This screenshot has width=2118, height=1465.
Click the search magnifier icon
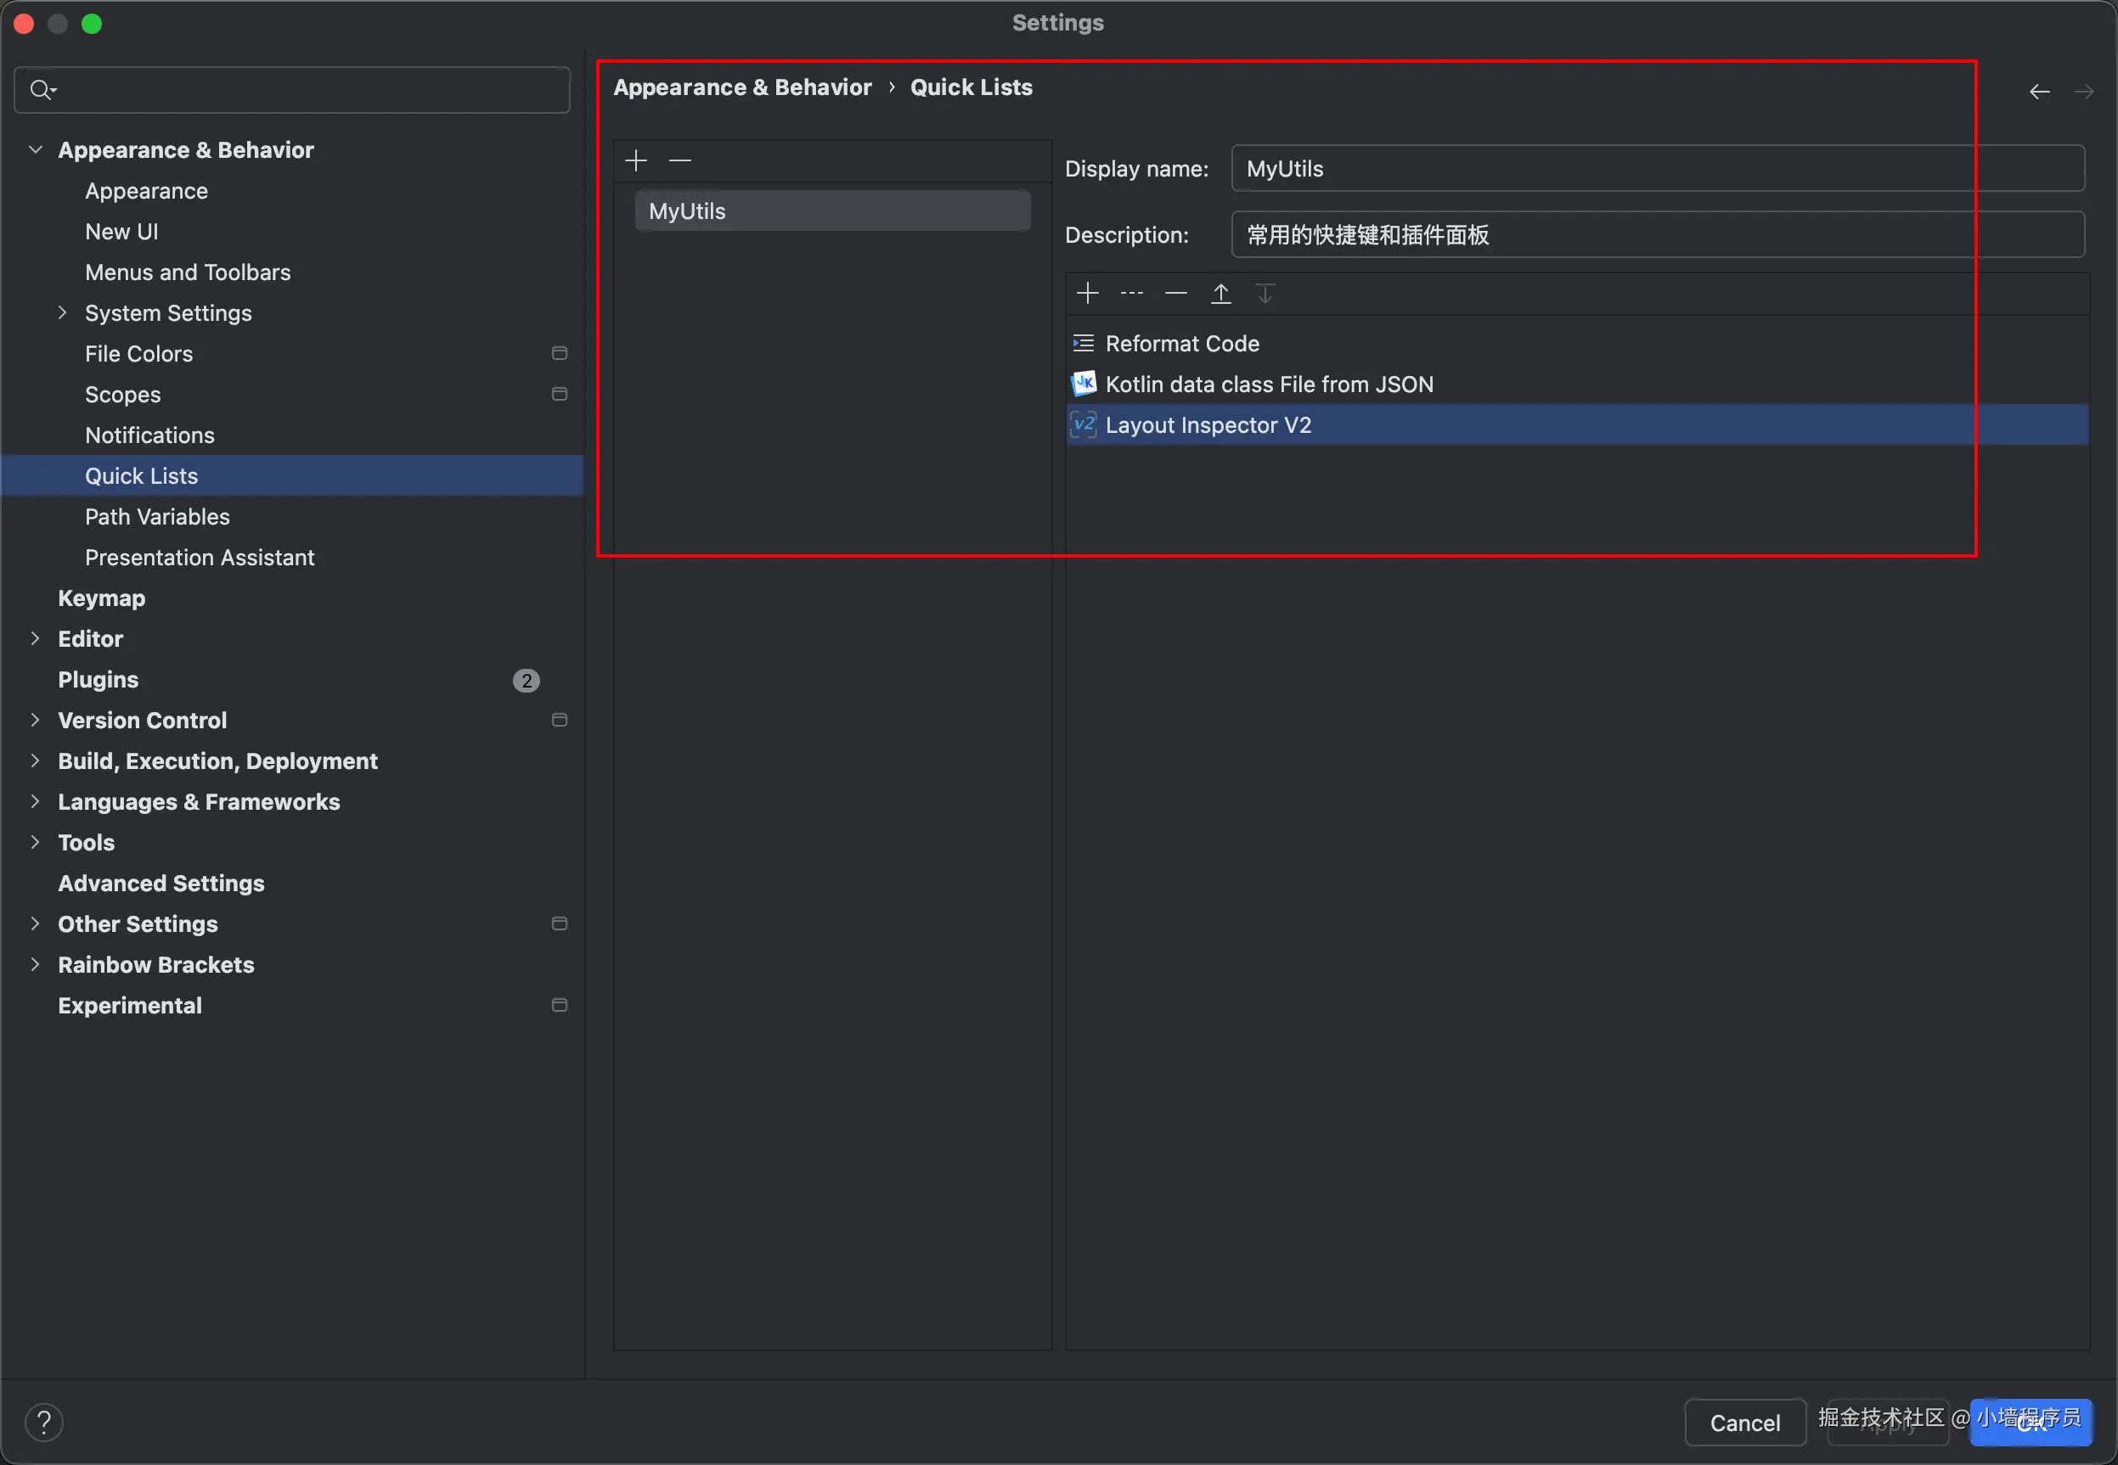click(x=41, y=89)
